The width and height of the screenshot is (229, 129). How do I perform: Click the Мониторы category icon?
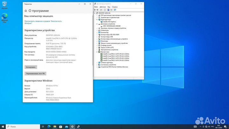[x=99, y=41]
